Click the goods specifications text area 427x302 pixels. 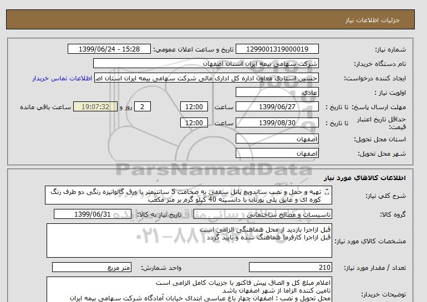pos(189,240)
